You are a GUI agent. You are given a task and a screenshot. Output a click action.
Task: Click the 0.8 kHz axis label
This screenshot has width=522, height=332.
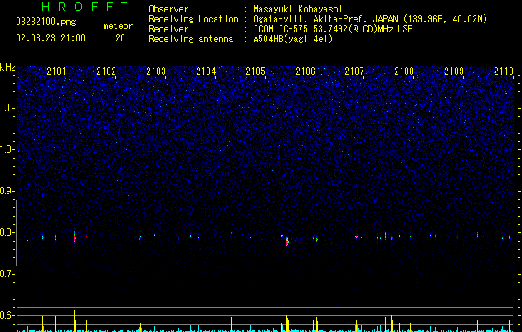pos(7,232)
